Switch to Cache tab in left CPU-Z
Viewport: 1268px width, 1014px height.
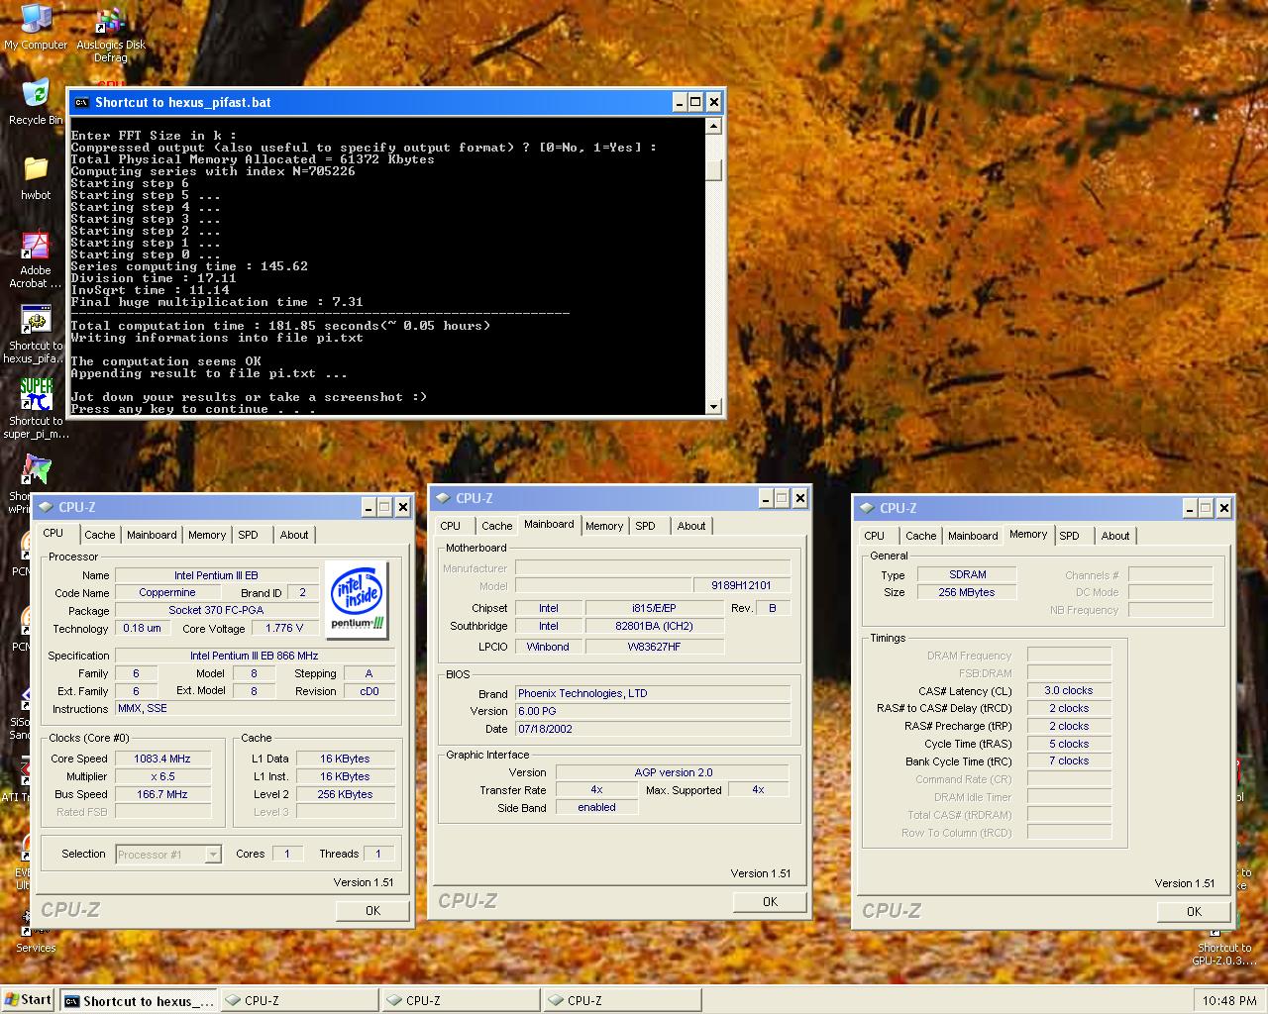pos(99,535)
